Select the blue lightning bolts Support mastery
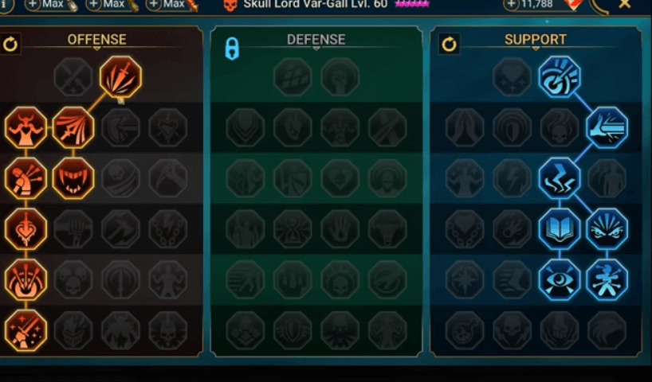Screen dimensions: 652x382 (x=560, y=178)
